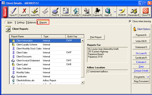Click the Edit F6 toolbar button

pyautogui.click(x=45, y=12)
